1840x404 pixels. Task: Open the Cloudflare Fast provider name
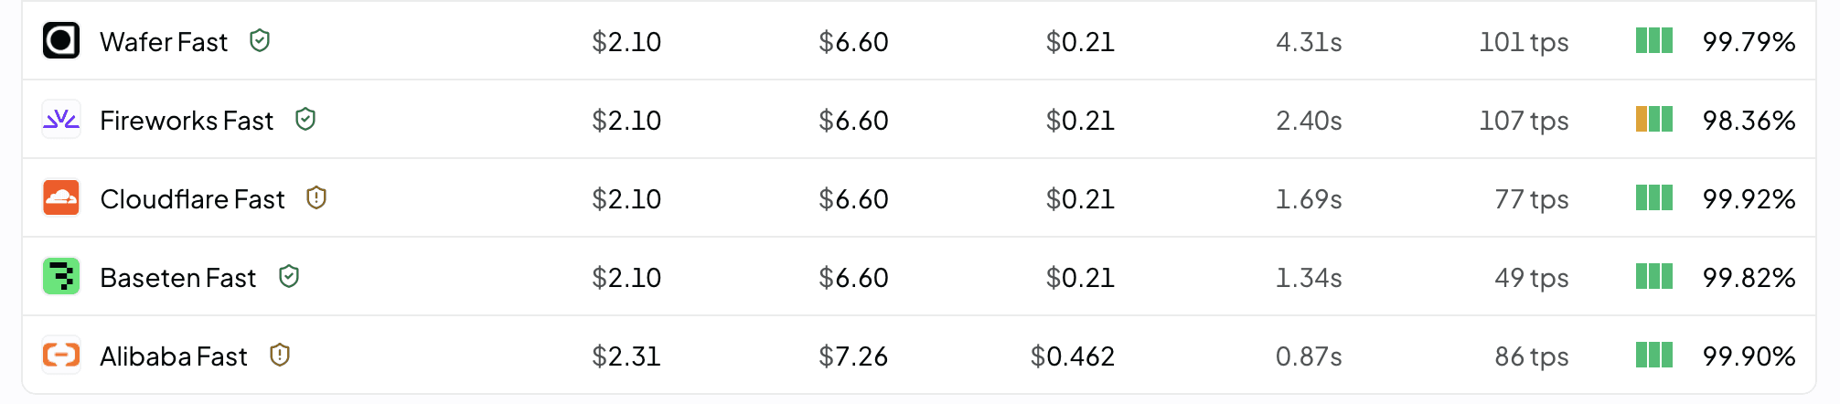tap(192, 199)
